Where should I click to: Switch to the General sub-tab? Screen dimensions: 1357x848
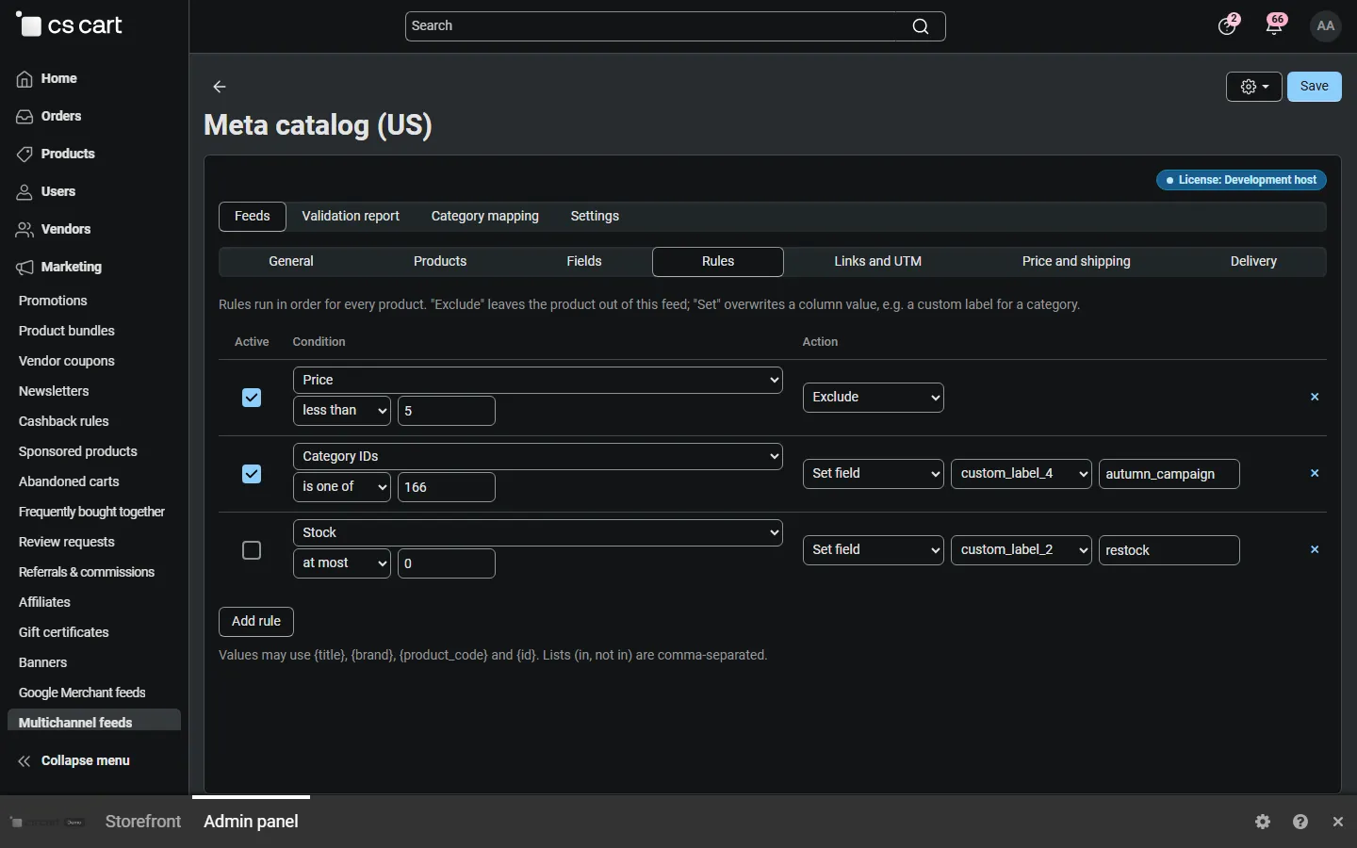click(291, 262)
